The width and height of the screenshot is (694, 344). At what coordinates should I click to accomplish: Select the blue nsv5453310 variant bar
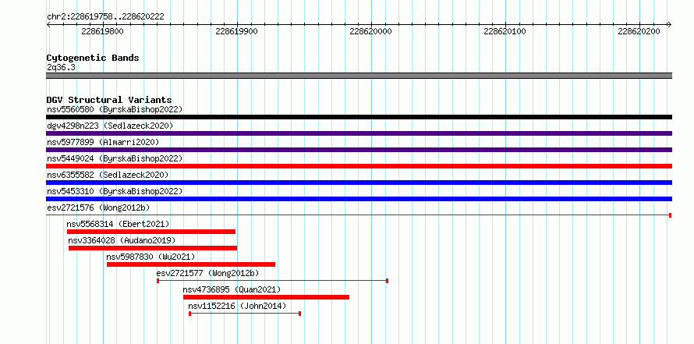point(359,199)
